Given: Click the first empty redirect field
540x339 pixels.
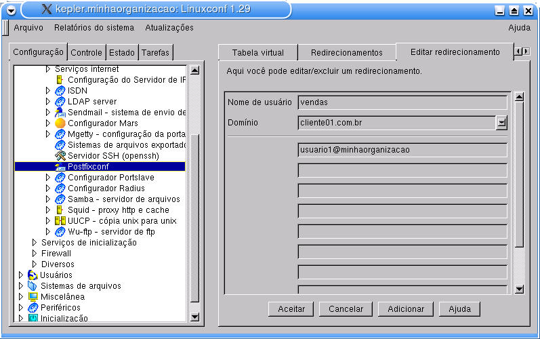Looking at the screenshot, I should pos(402,170).
